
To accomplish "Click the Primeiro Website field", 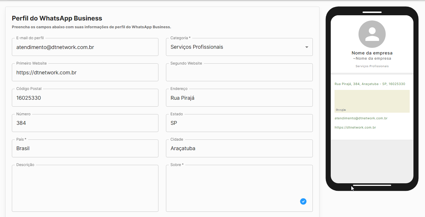I will pos(85,72).
